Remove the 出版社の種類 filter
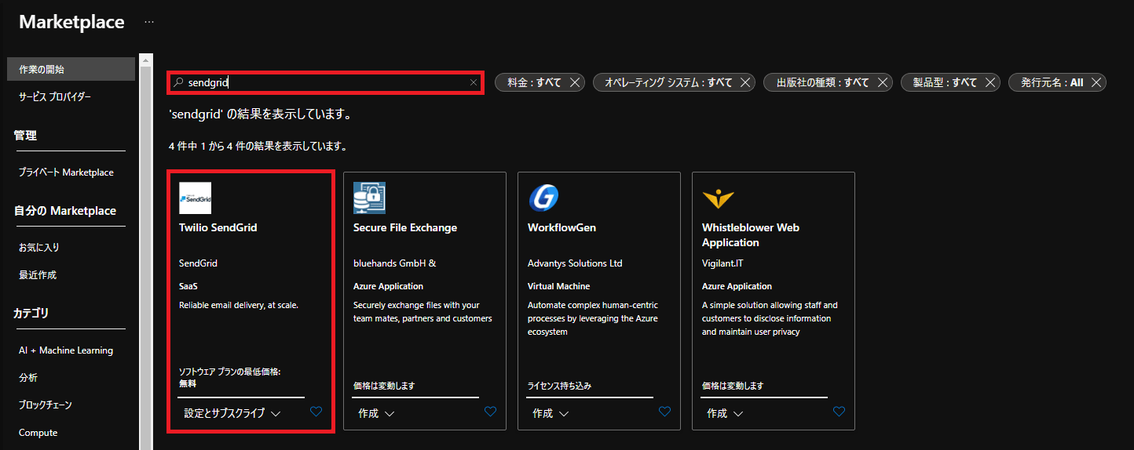Image resolution: width=1134 pixels, height=450 pixels. point(883,82)
